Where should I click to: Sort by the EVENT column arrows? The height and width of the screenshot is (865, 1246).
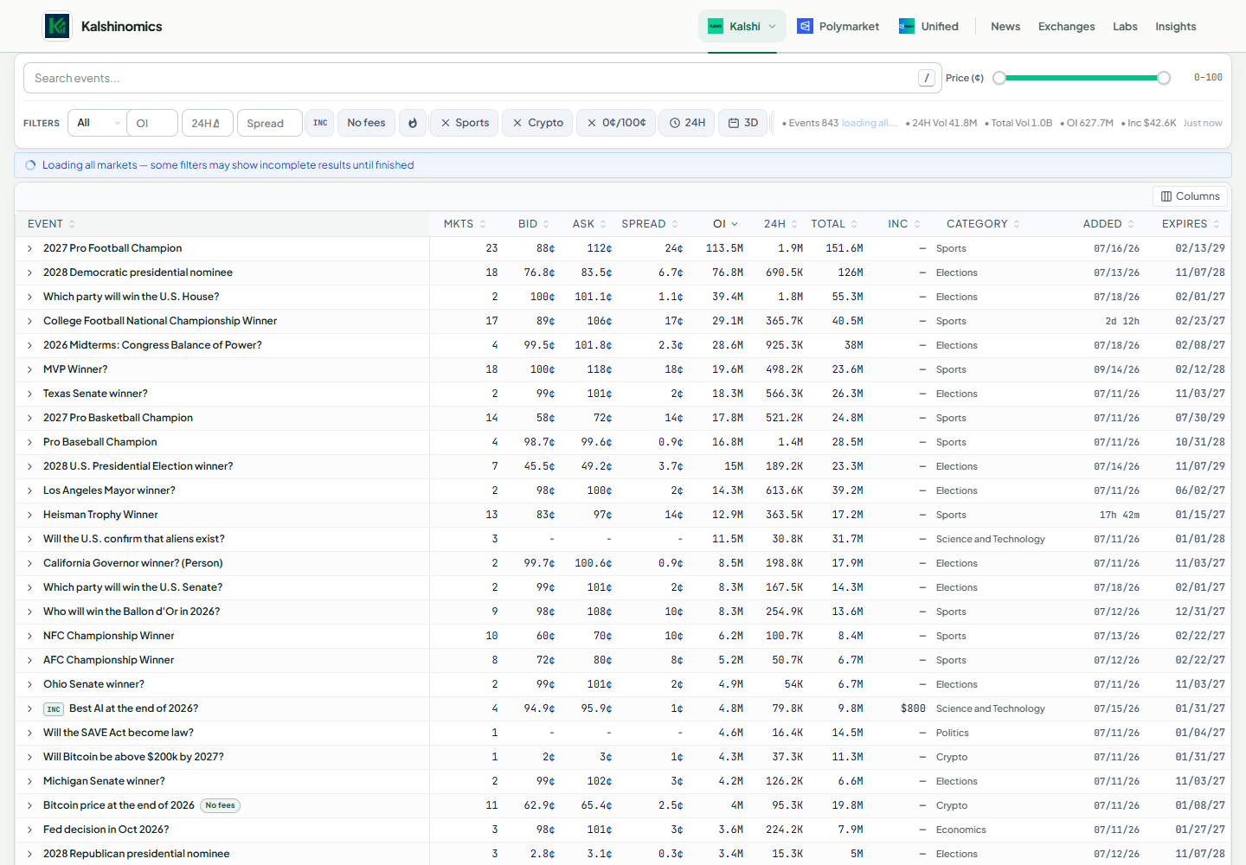pos(72,224)
